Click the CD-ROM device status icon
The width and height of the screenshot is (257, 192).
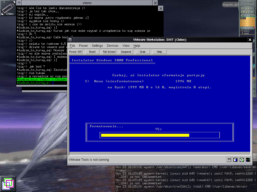pyautogui.click(x=241, y=159)
